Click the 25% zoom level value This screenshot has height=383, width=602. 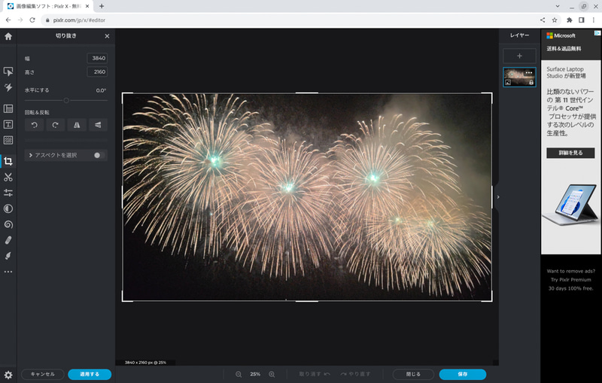click(255, 374)
